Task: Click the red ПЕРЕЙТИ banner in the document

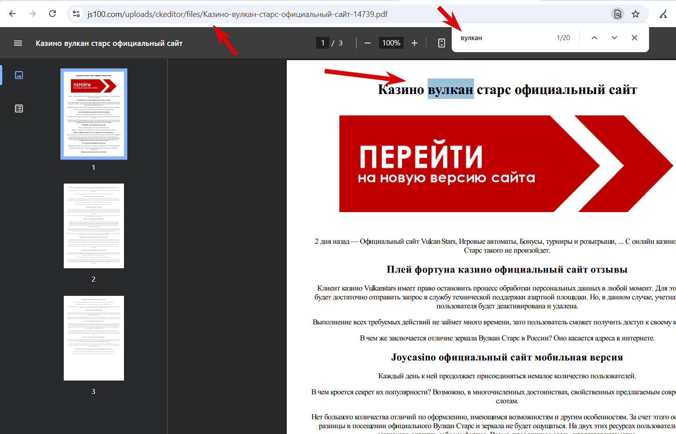Action: click(506, 164)
